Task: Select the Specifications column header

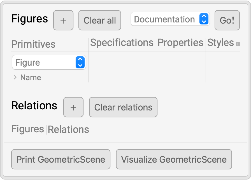Action: click(122, 43)
